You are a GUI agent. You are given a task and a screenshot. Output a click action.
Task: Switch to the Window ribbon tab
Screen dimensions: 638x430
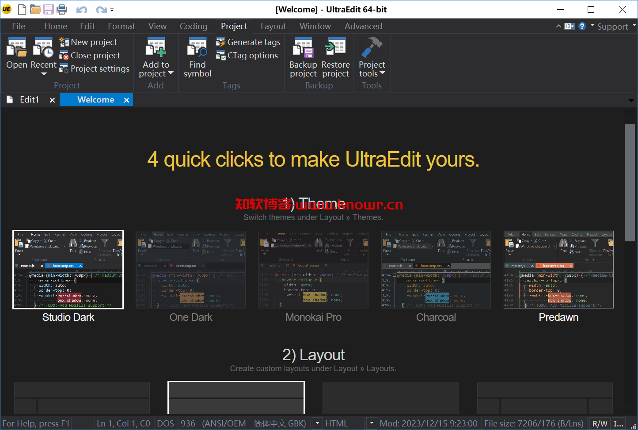tap(315, 26)
